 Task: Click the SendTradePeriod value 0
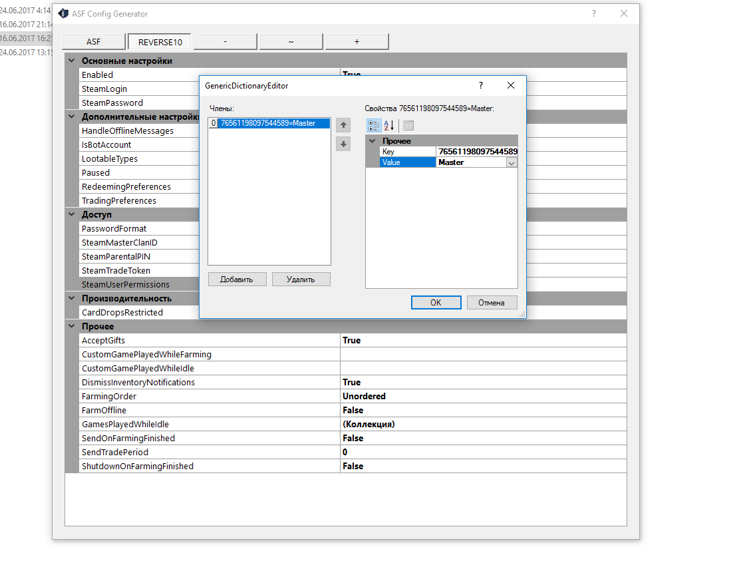[x=484, y=452]
